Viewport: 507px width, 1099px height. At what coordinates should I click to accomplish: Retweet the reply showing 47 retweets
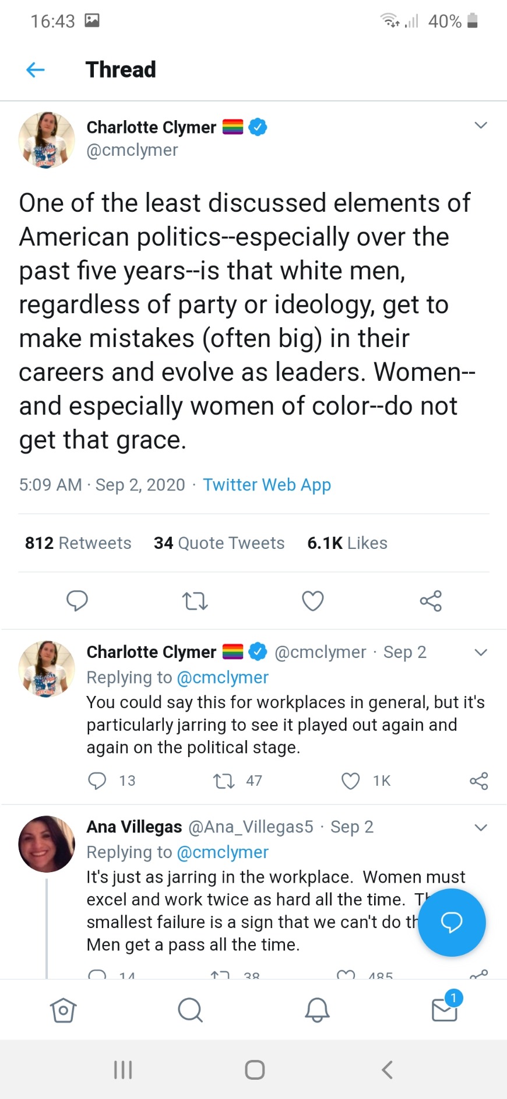(224, 780)
